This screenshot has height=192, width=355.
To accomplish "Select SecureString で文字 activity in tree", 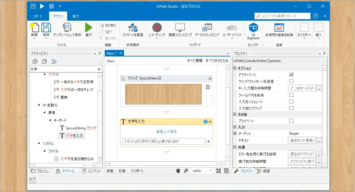I will click(78, 128).
